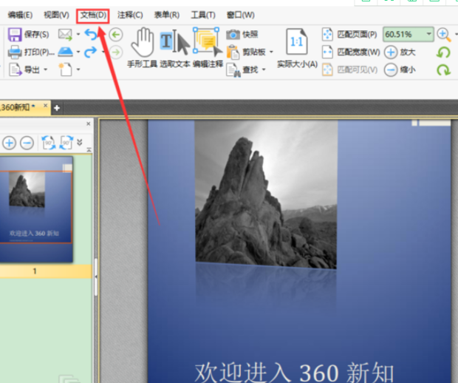Image resolution: width=458 pixels, height=383 pixels.
Task: Close the thumbnails side panel
Action: pyautogui.click(x=88, y=124)
